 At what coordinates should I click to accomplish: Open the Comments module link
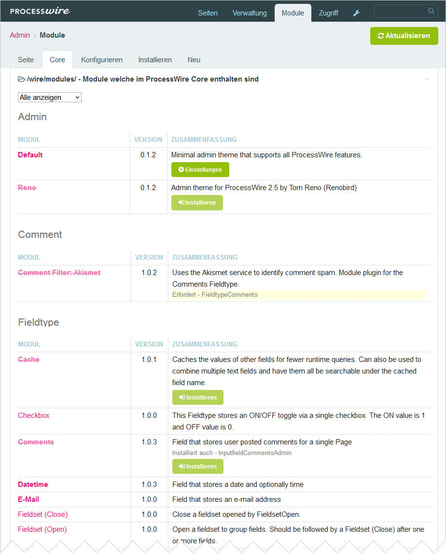[36, 442]
